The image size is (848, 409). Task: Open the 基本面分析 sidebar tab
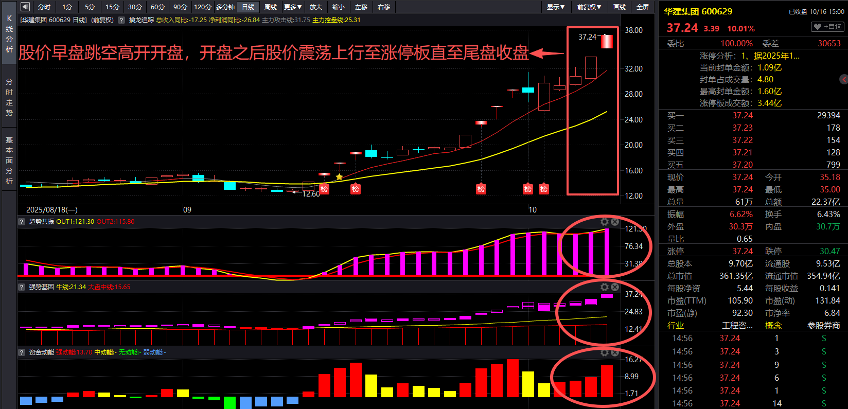tap(9, 160)
